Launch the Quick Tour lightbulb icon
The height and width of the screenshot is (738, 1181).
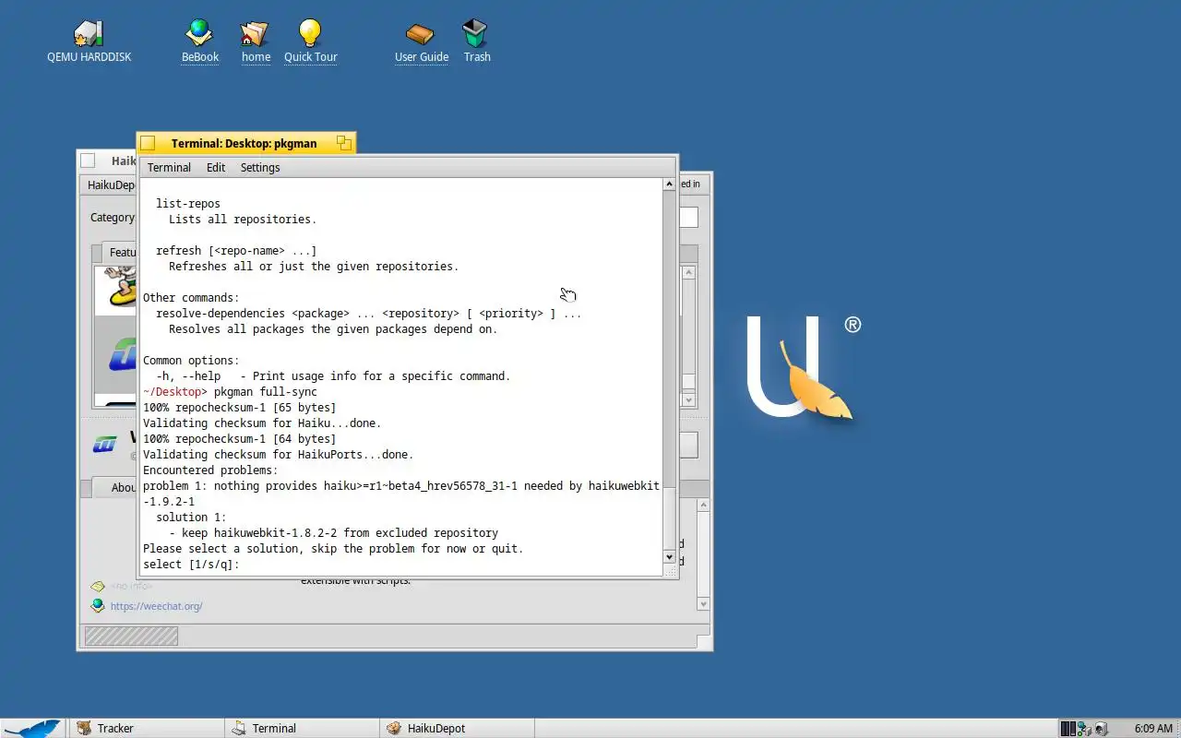(310, 33)
